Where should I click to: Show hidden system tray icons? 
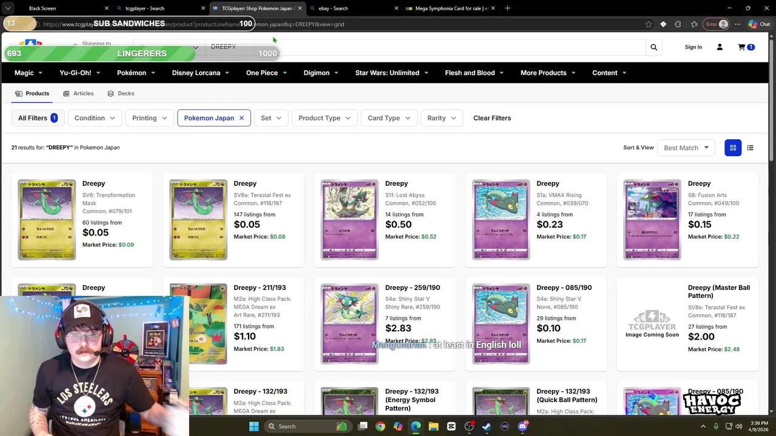pos(703,426)
